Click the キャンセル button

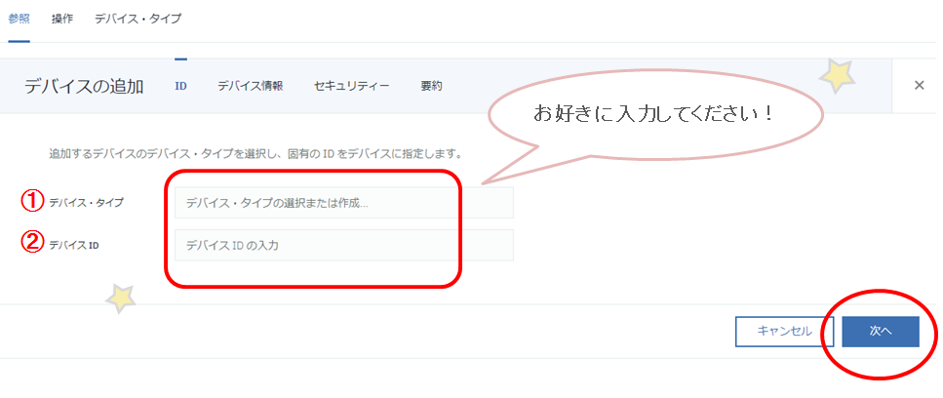click(784, 332)
